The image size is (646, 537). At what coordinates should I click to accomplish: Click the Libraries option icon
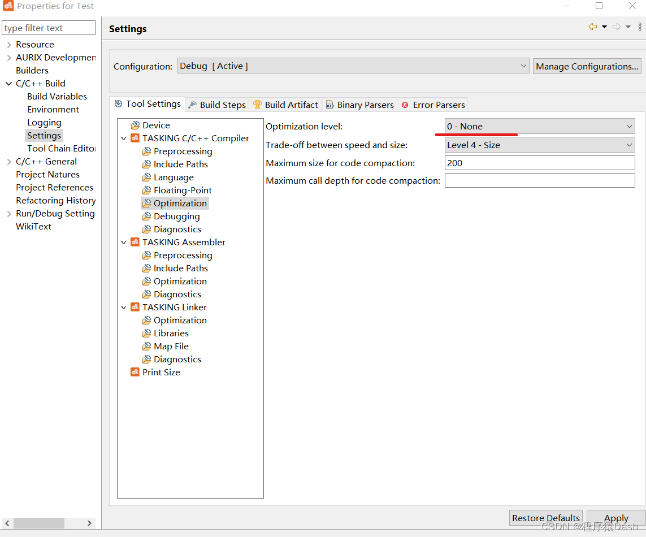147,334
